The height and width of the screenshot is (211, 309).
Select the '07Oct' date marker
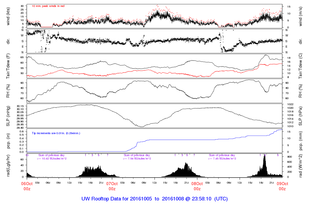(x=112, y=184)
